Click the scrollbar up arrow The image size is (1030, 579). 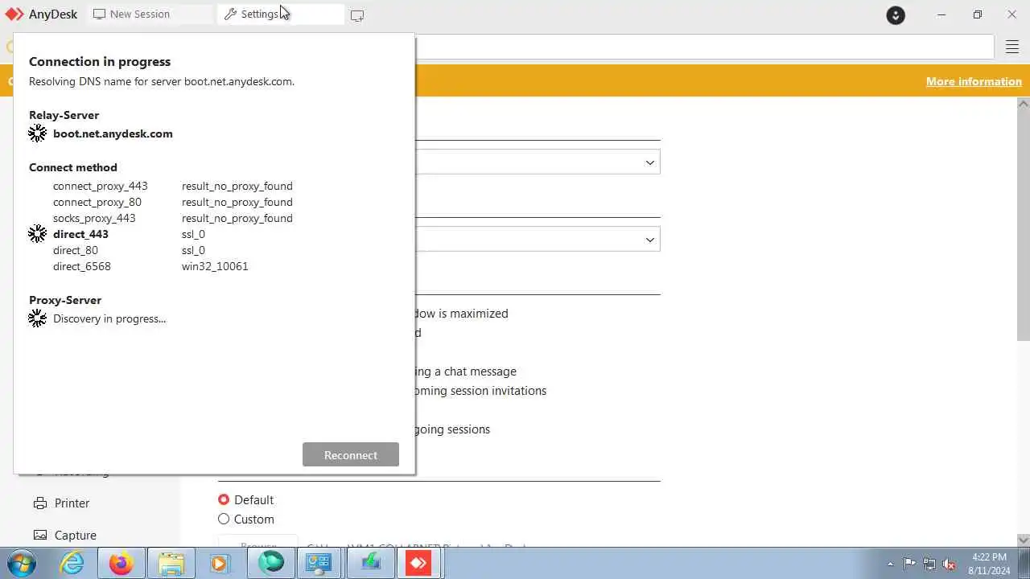1024,104
